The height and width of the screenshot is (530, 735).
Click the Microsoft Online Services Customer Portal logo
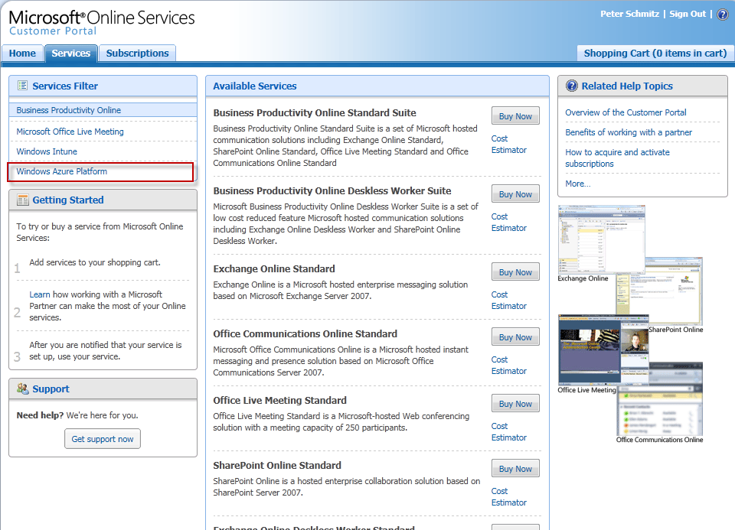pos(102,22)
